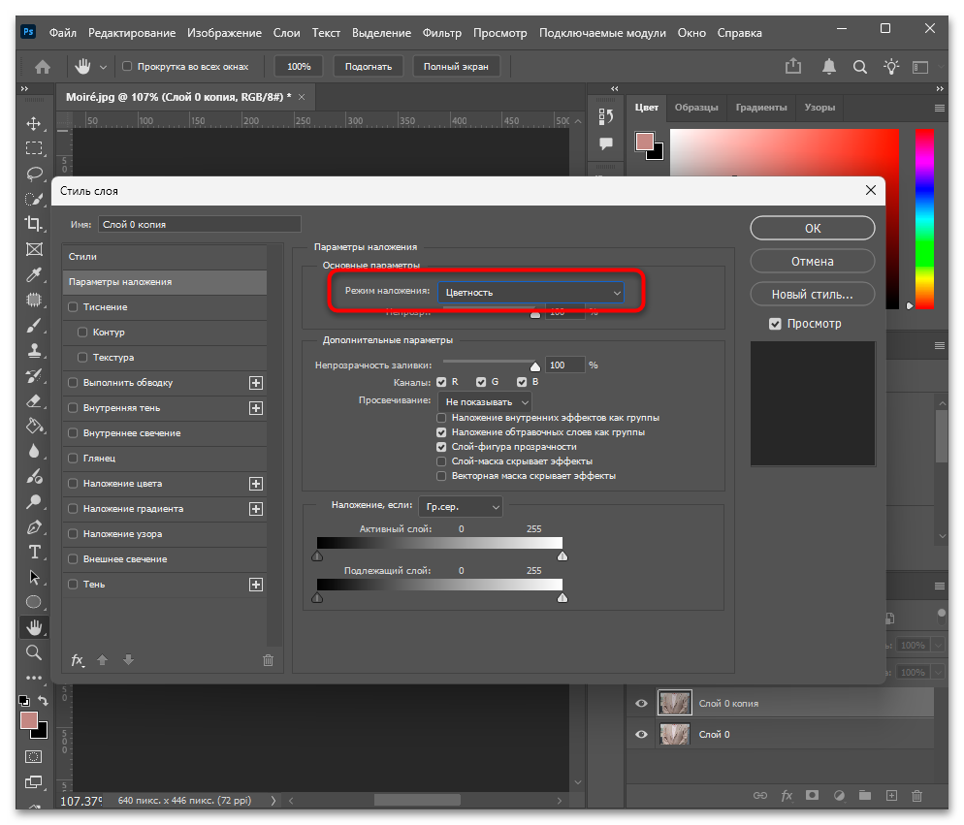The height and width of the screenshot is (825, 964).
Task: Select the Lasso tool
Action: pos(34,174)
